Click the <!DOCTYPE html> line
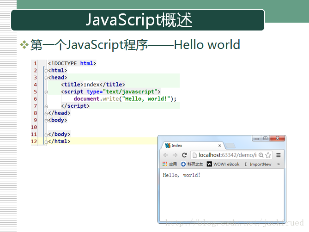The width and height of the screenshot is (309, 232). (72, 63)
